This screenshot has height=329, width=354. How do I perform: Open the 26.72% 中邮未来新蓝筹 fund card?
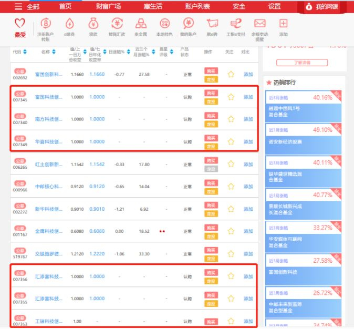(303, 302)
